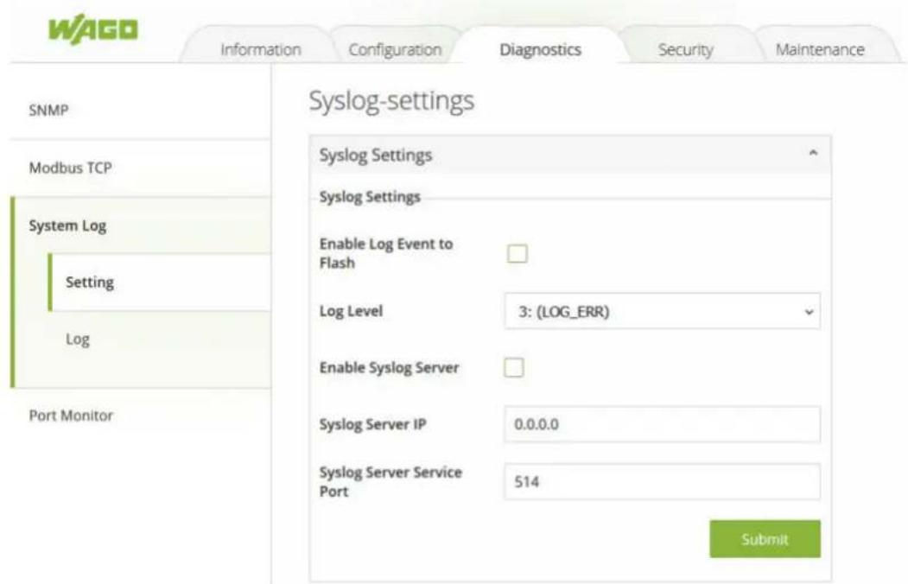
Task: Open the Log Level dropdown
Action: pos(662,311)
